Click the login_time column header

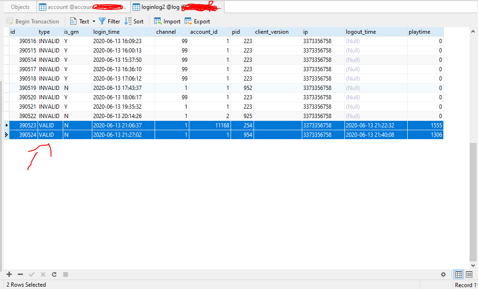tap(123, 32)
